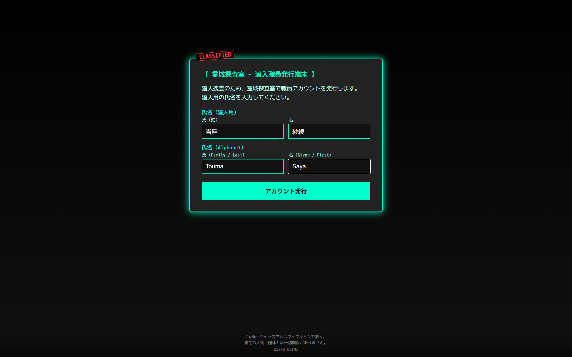The image size is (572, 357).
Task: Focus the 氏（姓） field containing 当麻
Action: tap(242, 131)
